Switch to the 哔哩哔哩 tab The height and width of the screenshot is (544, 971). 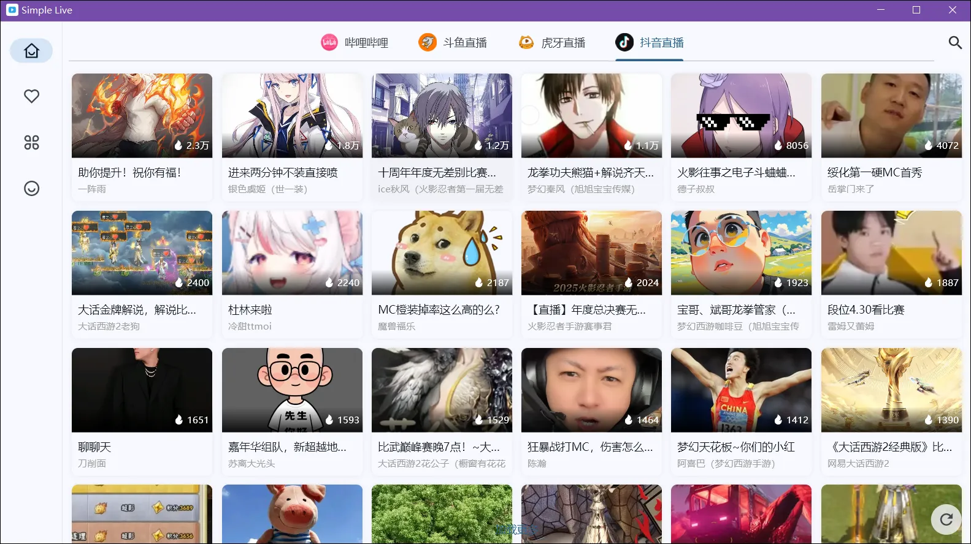(x=355, y=42)
